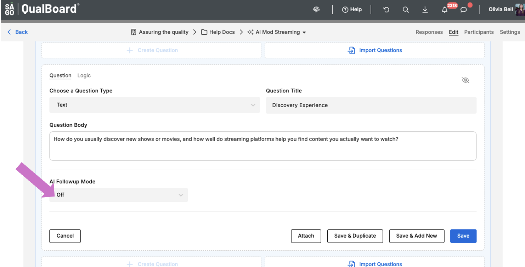Click the fingerprint icon in the top bar
This screenshot has width=525, height=267.
pyautogui.click(x=316, y=10)
